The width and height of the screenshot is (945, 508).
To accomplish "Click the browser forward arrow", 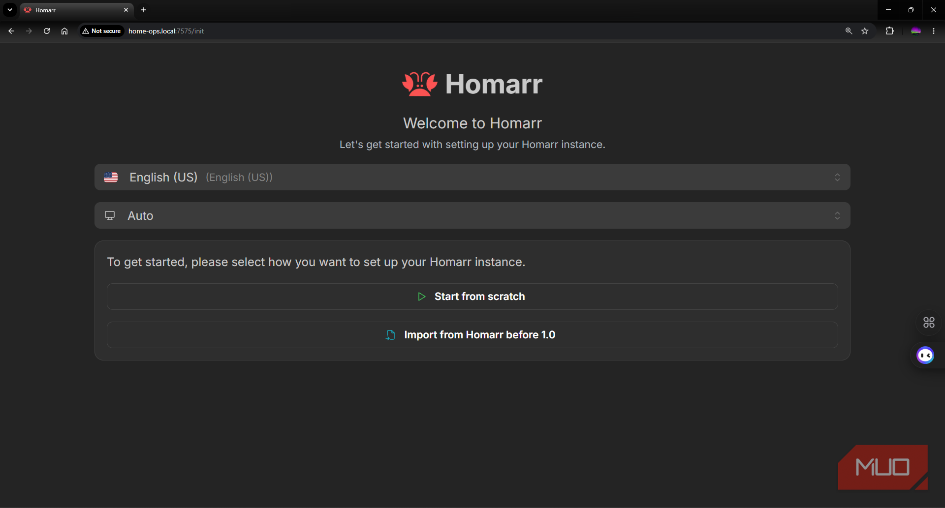I will click(29, 31).
